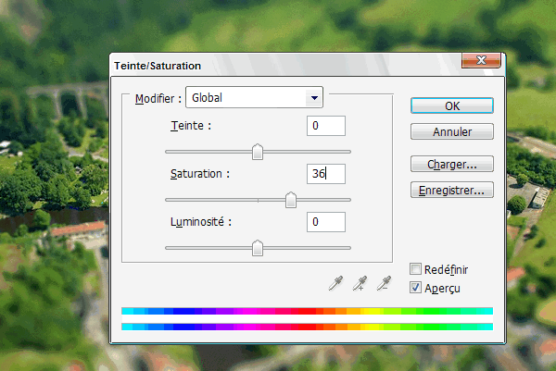556x371 pixels.
Task: Open the Modifier dropdown set to Global
Action: click(x=254, y=97)
